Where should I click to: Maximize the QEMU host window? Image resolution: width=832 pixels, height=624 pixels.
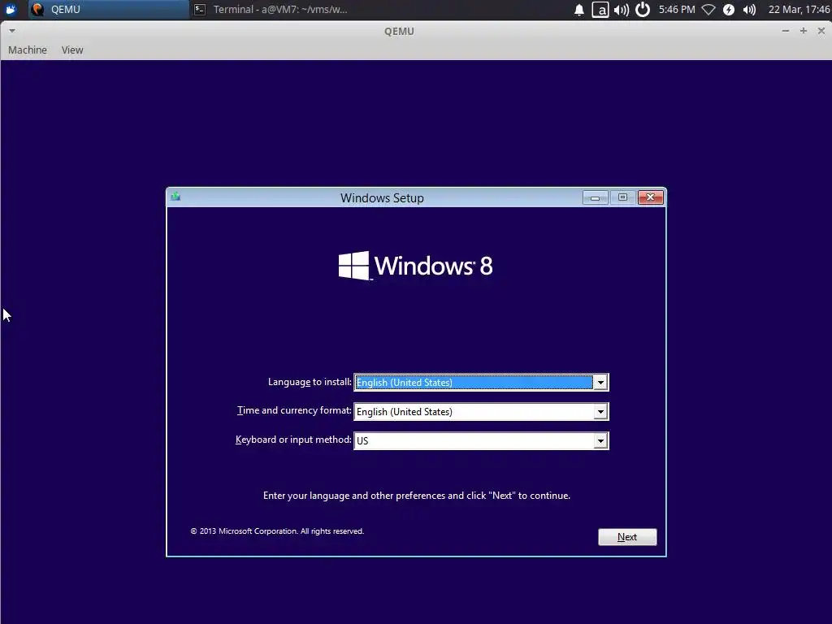click(804, 31)
